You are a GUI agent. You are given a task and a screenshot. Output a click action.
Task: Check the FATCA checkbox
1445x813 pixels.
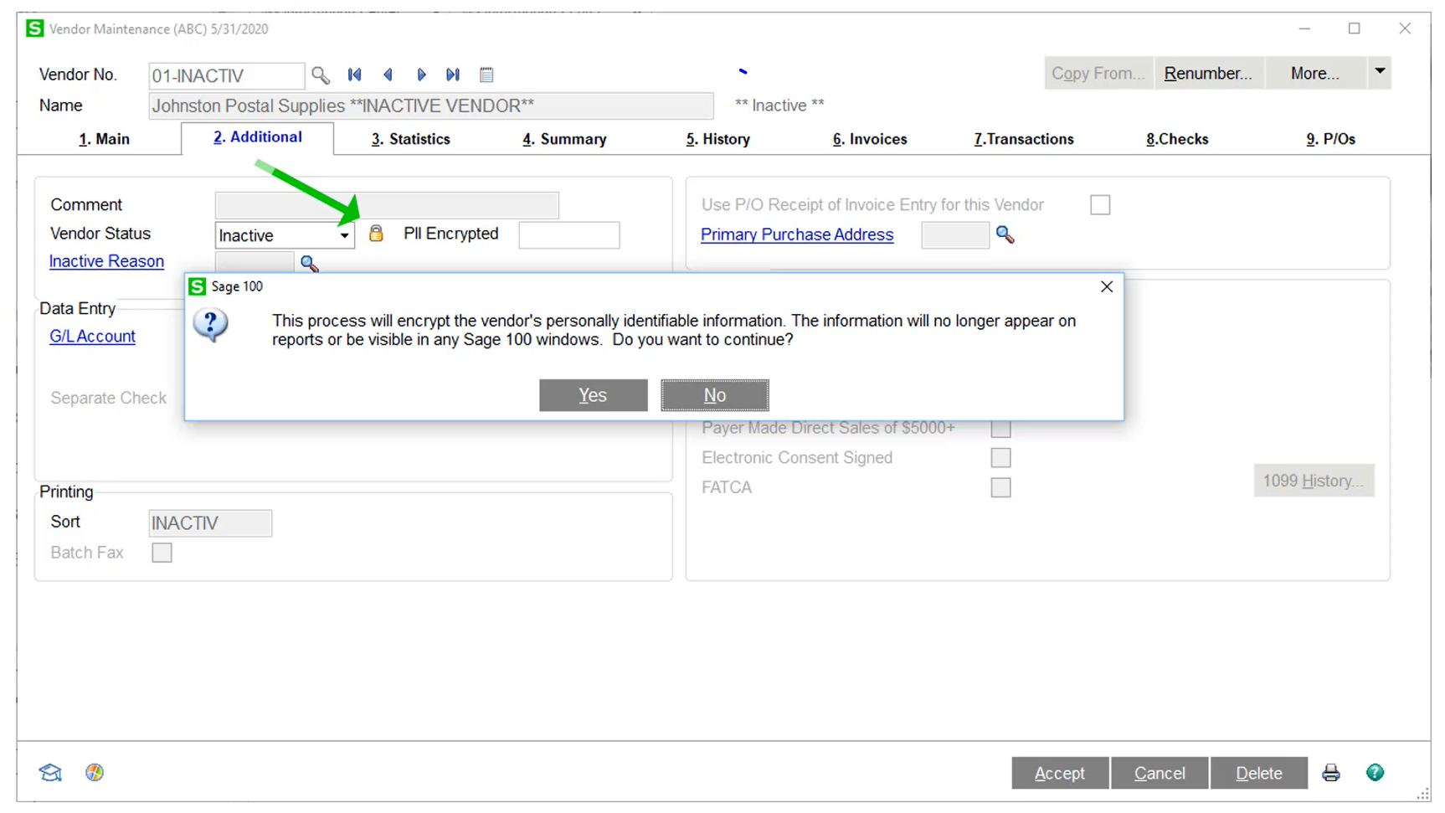[1000, 486]
